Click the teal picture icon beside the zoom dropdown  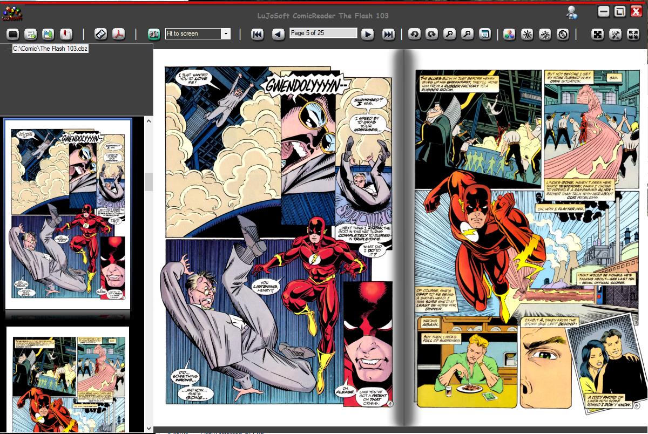[154, 34]
